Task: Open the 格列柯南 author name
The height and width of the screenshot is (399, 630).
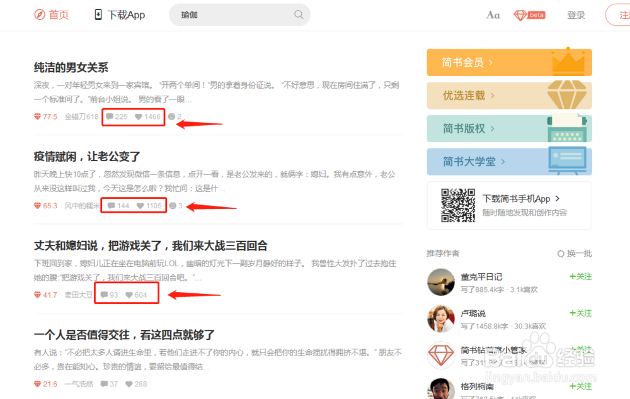Action: [x=477, y=386]
